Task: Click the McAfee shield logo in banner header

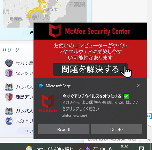Action: click(55, 31)
